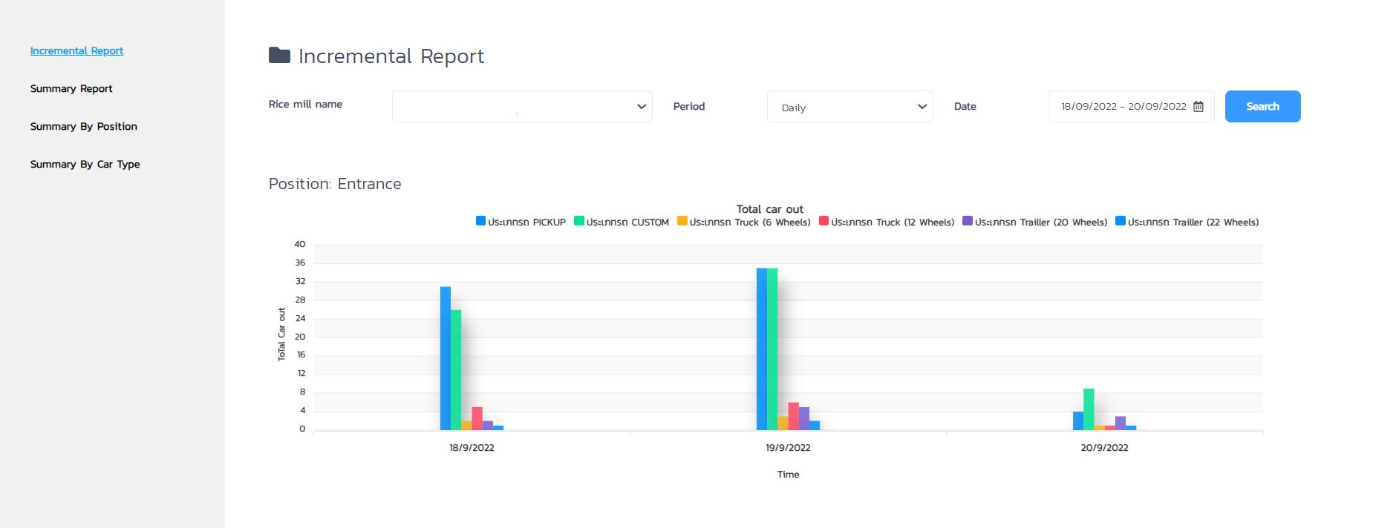Viewport: 1396px width, 528px height.
Task: Open Incremental Report in sidebar
Action: point(76,51)
